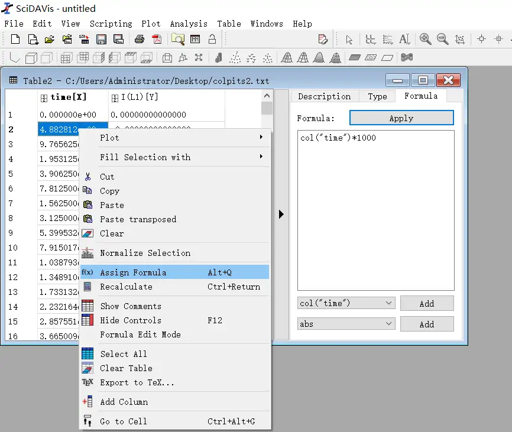Click the table's vertical scrollbar thumb
Viewport: 512px width, 432px height.
coord(267,108)
